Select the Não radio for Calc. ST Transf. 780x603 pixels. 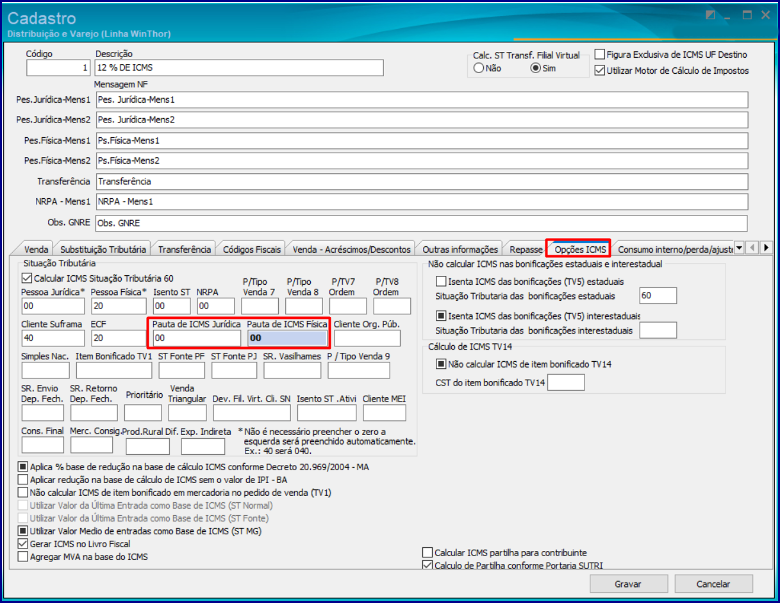click(478, 68)
